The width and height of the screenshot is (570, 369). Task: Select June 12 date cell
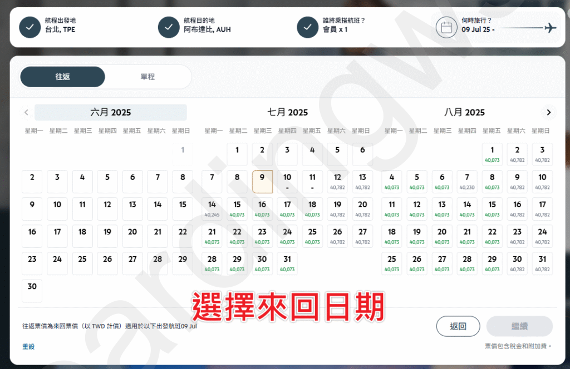[x=107, y=208]
